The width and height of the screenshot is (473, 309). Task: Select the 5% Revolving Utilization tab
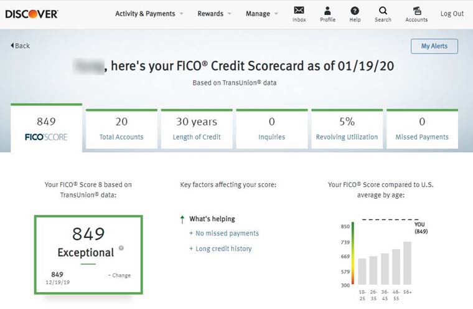click(x=347, y=129)
